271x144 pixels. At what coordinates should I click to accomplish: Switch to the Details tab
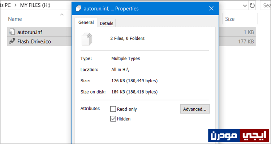coord(107,23)
